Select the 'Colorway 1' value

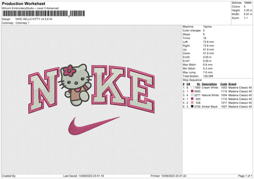22,23
